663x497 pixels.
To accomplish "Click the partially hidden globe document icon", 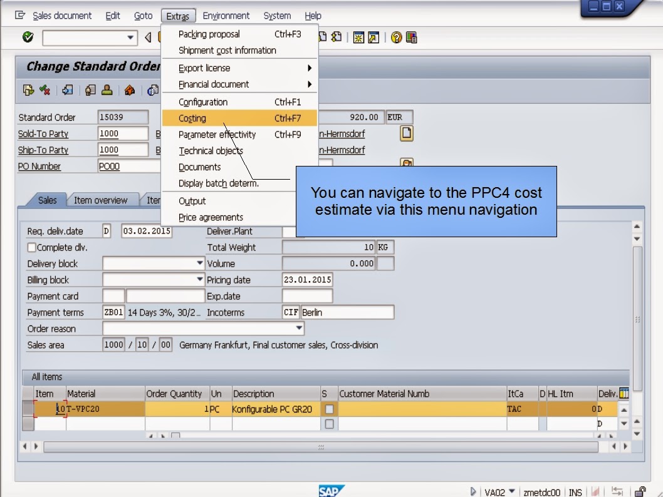I will coord(153,90).
